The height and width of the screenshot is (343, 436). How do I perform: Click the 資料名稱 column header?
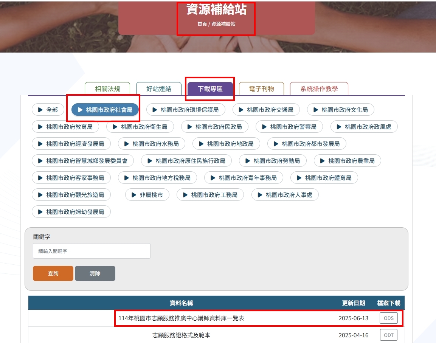click(181, 303)
